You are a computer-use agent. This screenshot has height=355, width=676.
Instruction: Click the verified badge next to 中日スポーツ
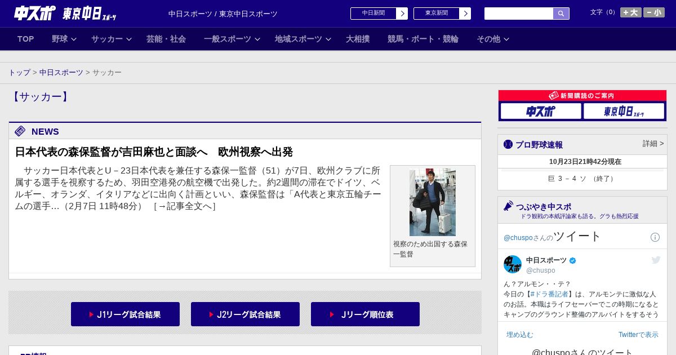point(573,260)
